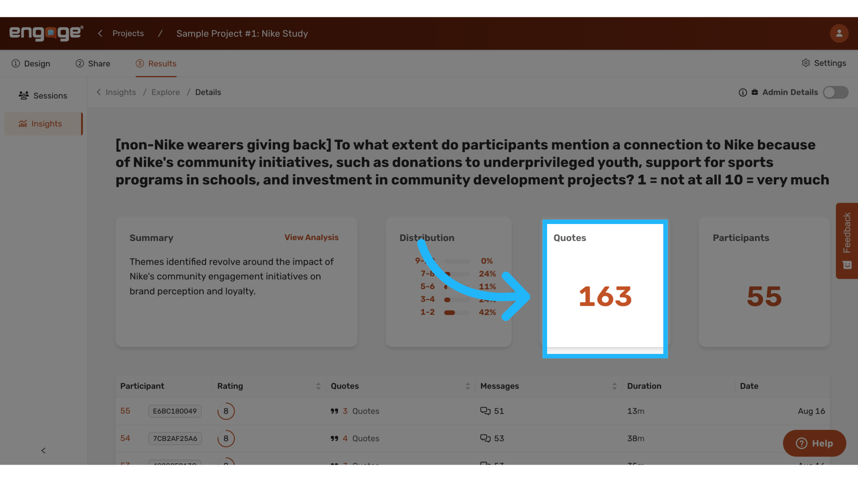Viewport: 858px width, 482px height.
Task: Click participant ID badge 7CB2AF25A6
Action: tap(175, 439)
